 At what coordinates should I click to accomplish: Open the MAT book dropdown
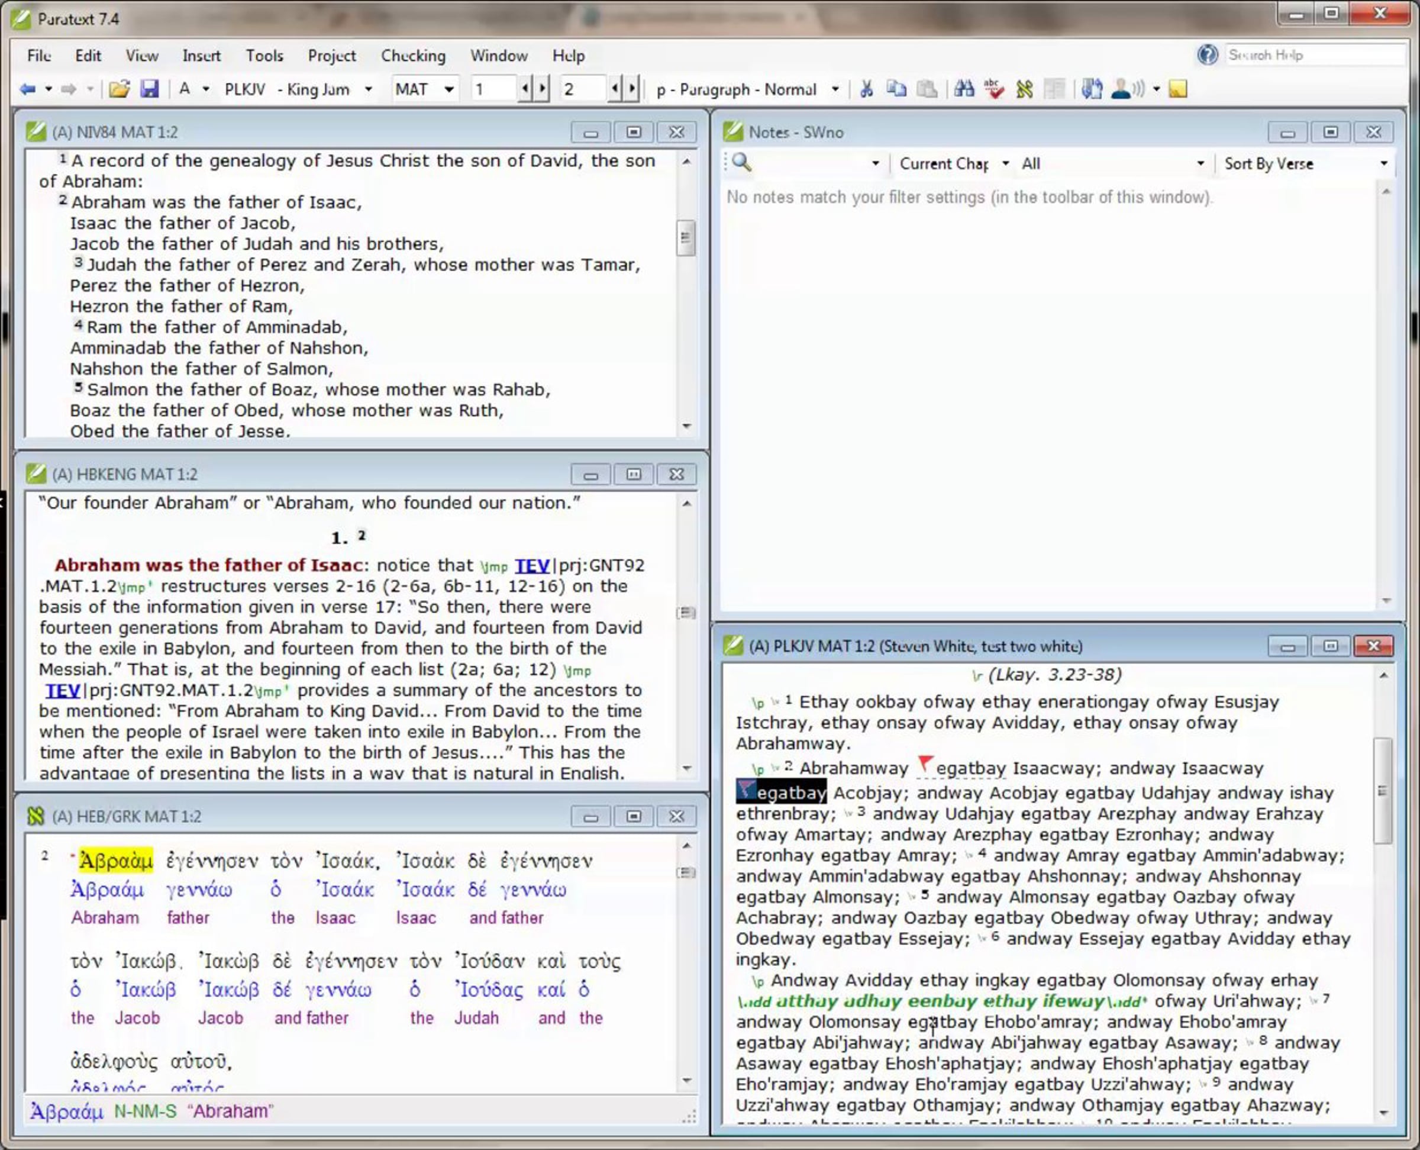pos(449,89)
